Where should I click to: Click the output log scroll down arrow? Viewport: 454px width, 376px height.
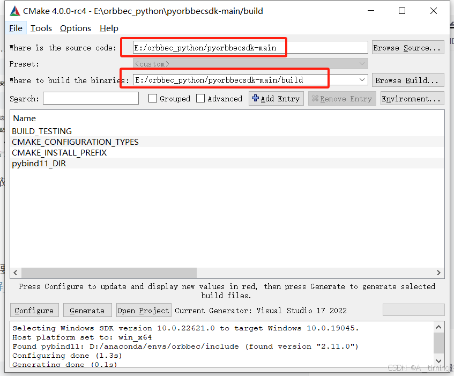[x=438, y=361]
